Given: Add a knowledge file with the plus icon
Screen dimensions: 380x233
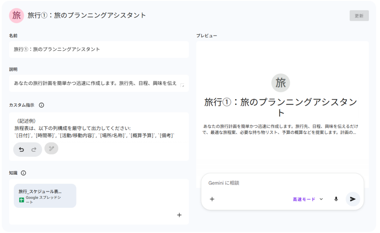Looking at the screenshot, I should [x=179, y=215].
